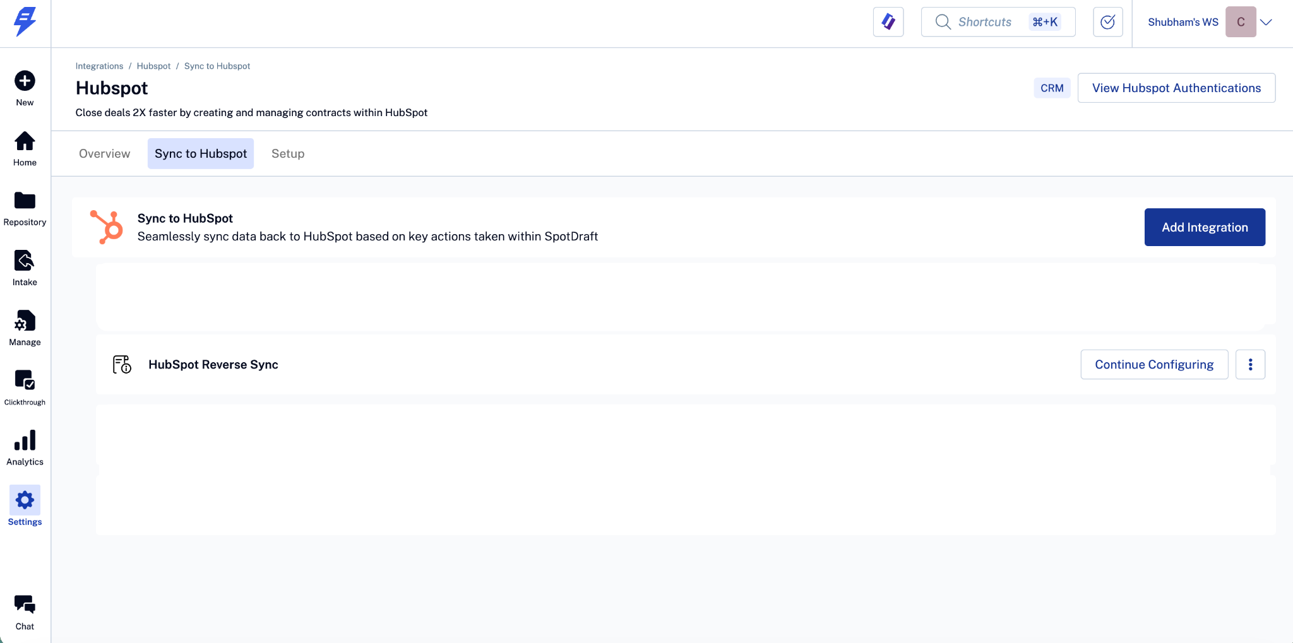Click the user avatar labeled C
The height and width of the screenshot is (643, 1293).
1241,22
